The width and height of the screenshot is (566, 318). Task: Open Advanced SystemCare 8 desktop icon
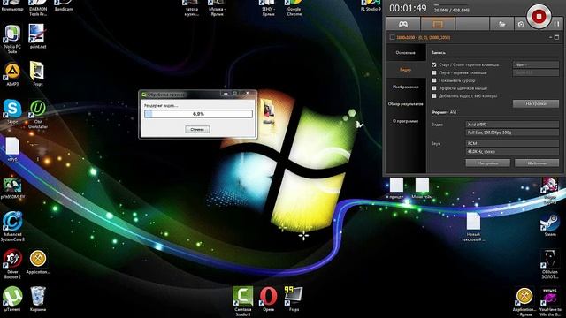12,226
